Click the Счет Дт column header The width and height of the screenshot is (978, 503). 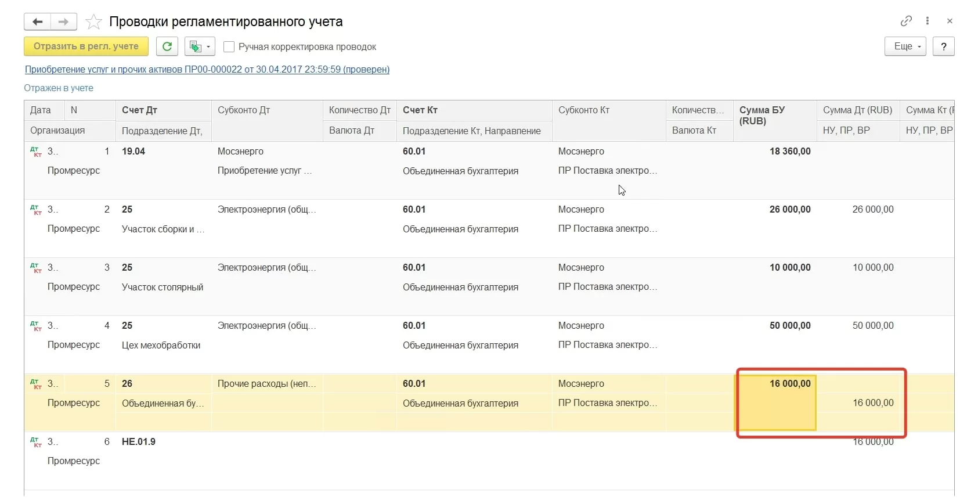(139, 110)
